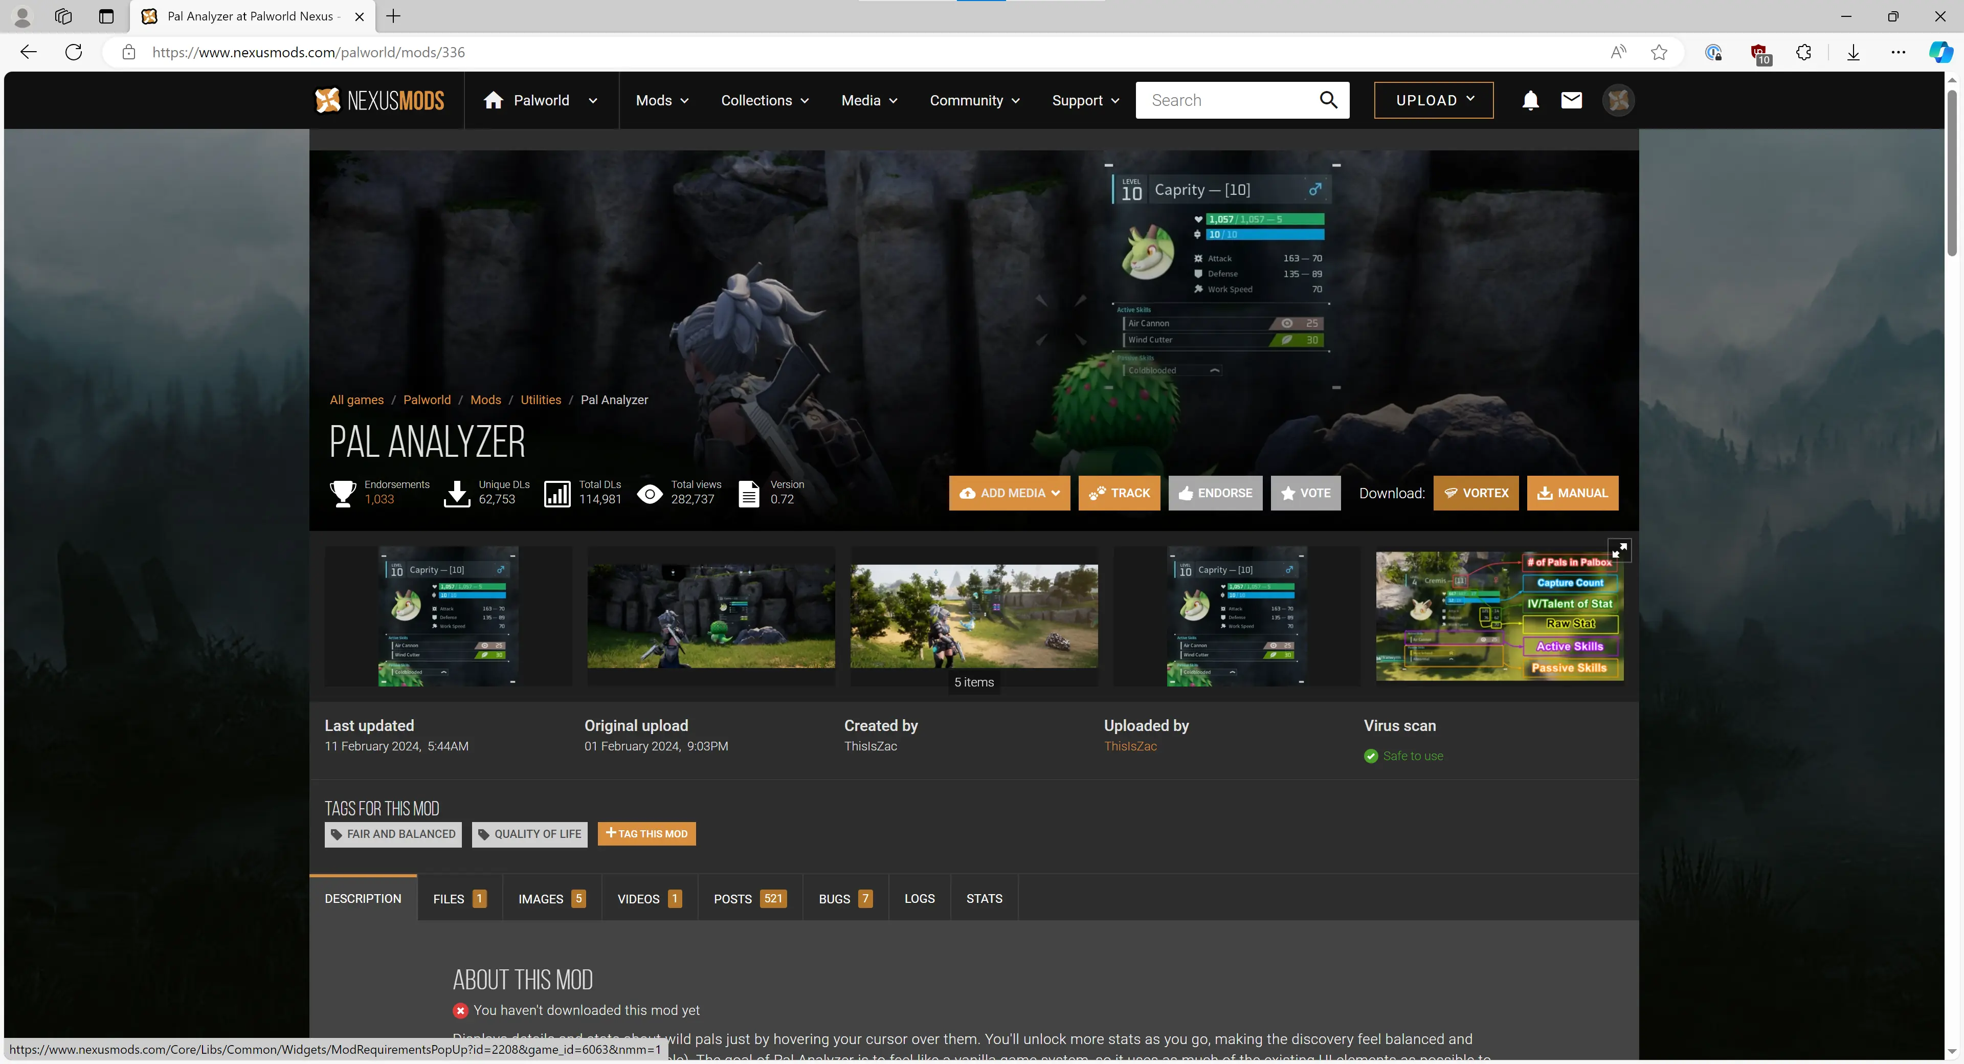The width and height of the screenshot is (1964, 1064).
Task: Click the QUALITY OF LIFE tag
Action: pos(530,834)
